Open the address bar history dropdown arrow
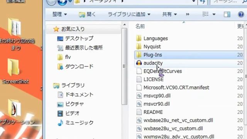The image size is (247, 139). coord(194,2)
